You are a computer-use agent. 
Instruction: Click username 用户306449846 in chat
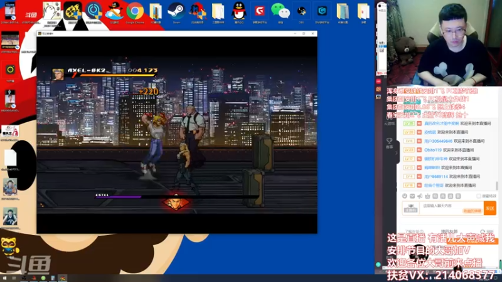click(x=438, y=141)
